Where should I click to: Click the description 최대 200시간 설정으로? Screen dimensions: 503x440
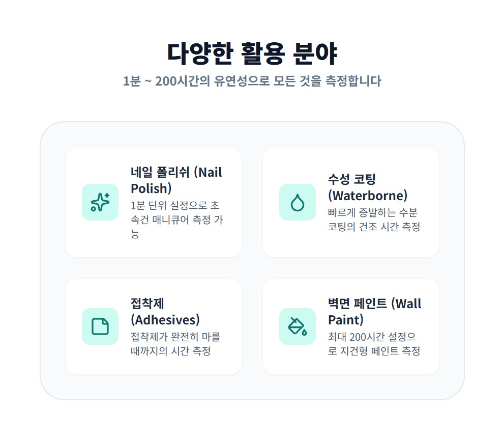(x=374, y=344)
